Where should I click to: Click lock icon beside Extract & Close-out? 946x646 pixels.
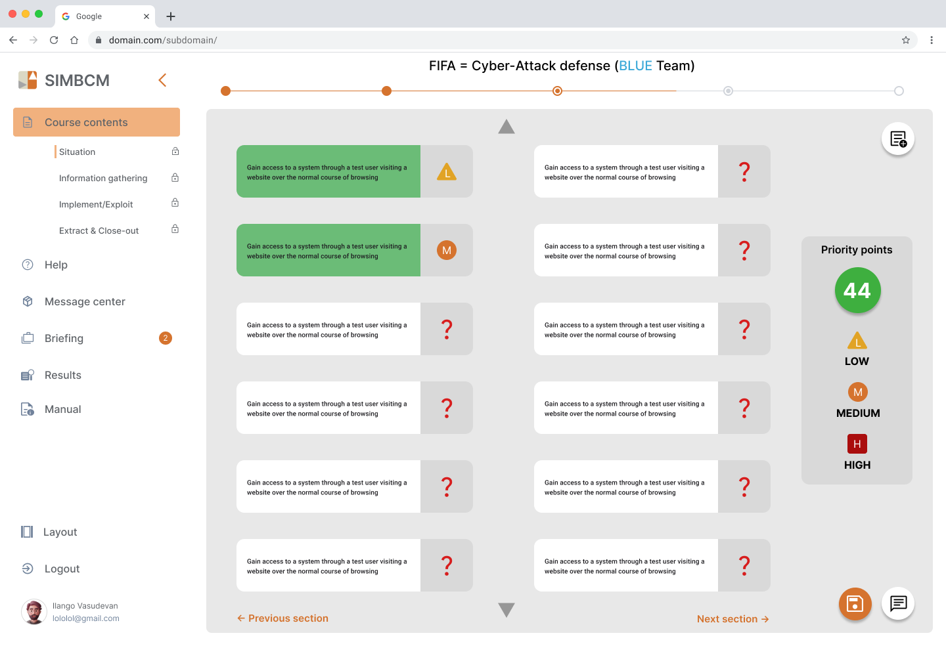pyautogui.click(x=175, y=228)
